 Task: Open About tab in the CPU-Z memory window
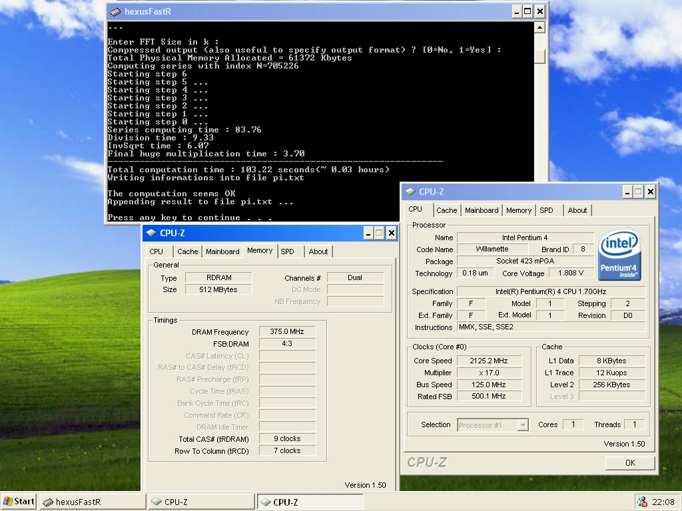318,252
